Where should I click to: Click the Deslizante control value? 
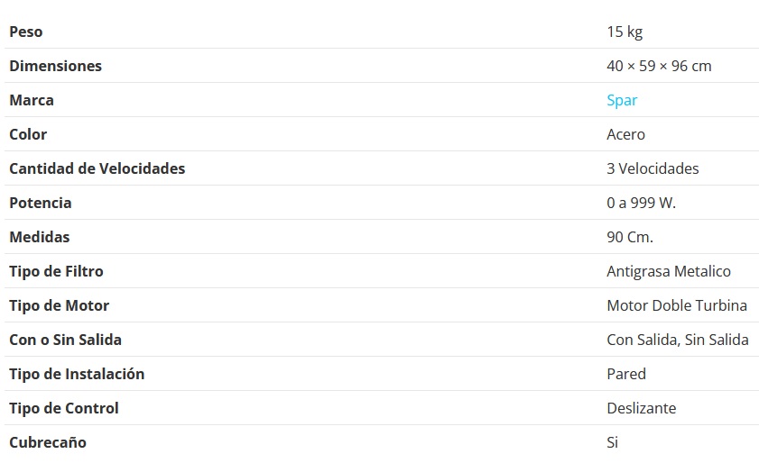tap(641, 408)
